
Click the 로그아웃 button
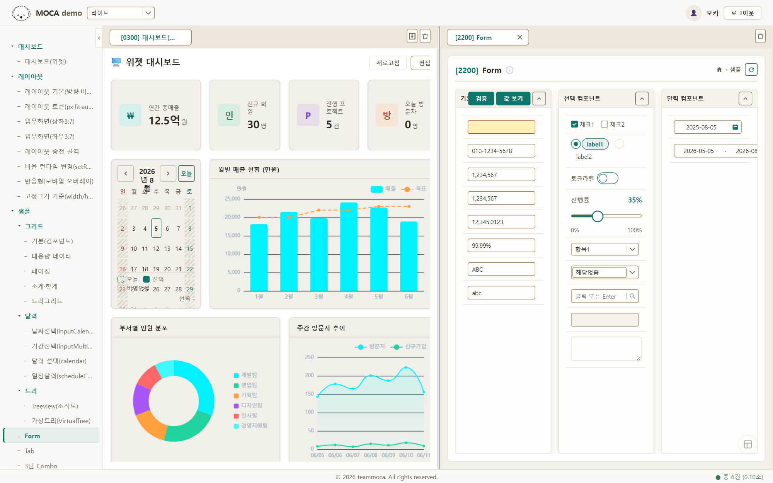coord(742,13)
